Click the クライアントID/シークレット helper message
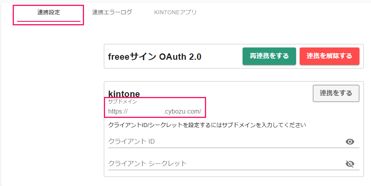Image resolution: width=371 pixels, height=186 pixels. pyautogui.click(x=207, y=125)
